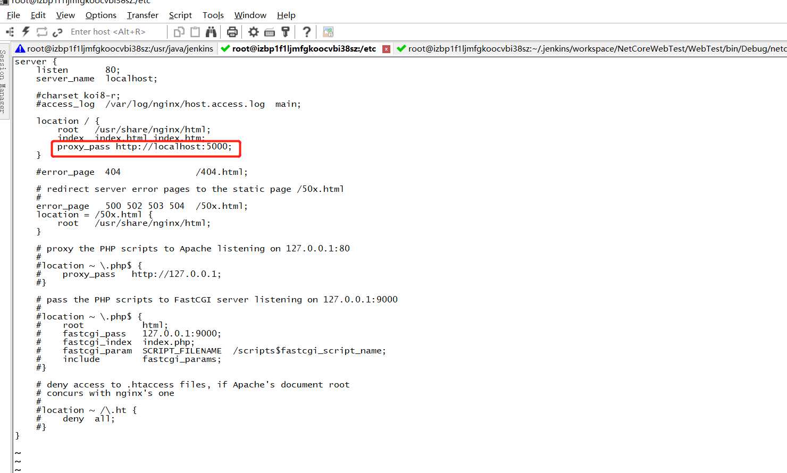Click the 'location / {' line

coord(68,121)
